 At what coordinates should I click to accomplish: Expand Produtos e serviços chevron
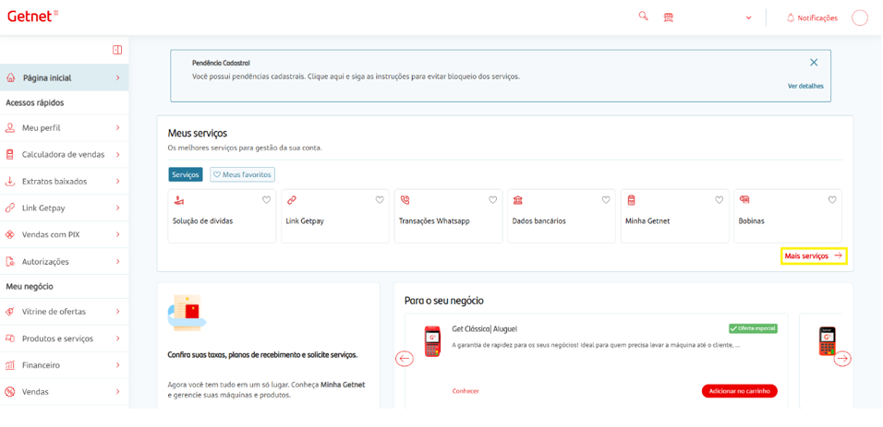coord(117,338)
